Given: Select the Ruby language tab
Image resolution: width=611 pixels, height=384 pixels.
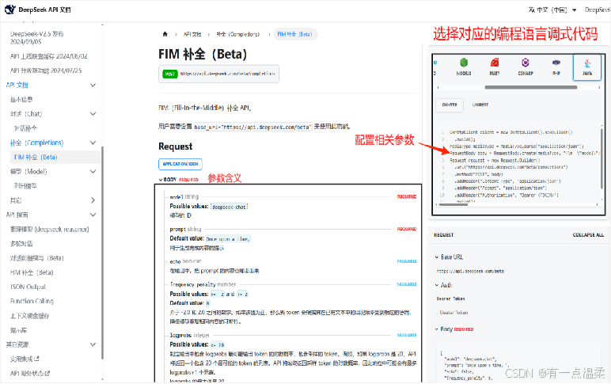Looking at the screenshot, I should click(495, 67).
